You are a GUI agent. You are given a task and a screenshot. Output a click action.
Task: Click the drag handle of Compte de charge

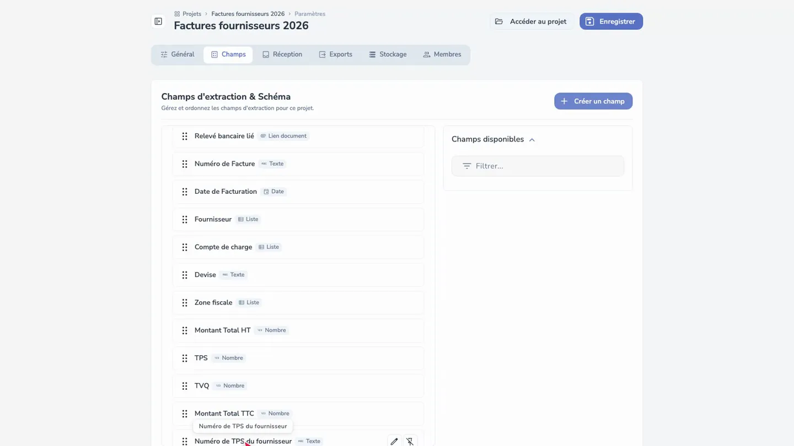(x=185, y=247)
